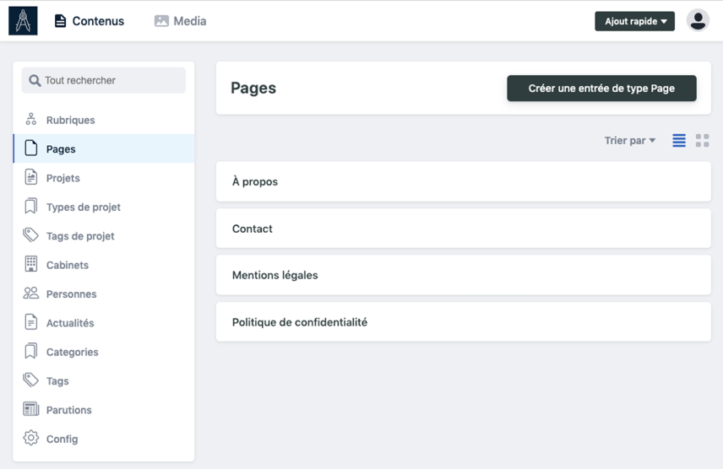Screen dimensions: 723x469
Task: Click the compass logo icon
Action: 23,21
